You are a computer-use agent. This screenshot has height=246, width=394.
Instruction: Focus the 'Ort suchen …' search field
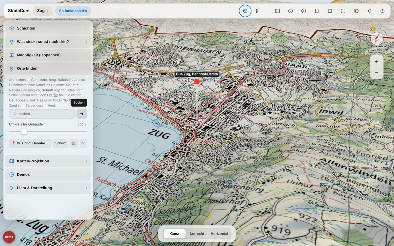[42, 114]
